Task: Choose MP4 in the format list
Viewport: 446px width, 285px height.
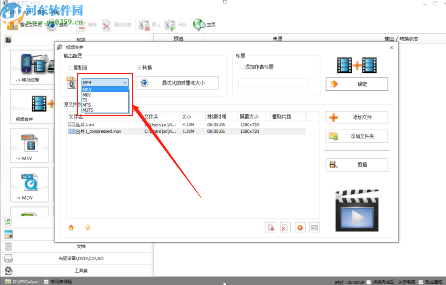Action: (x=105, y=90)
